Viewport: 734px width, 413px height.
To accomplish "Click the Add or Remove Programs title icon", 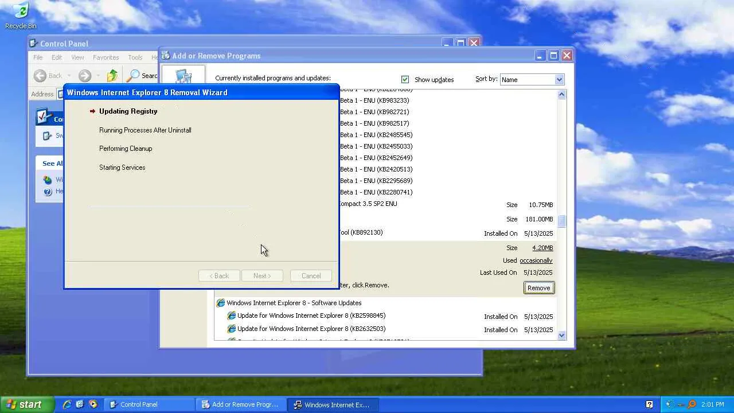I will 166,56.
